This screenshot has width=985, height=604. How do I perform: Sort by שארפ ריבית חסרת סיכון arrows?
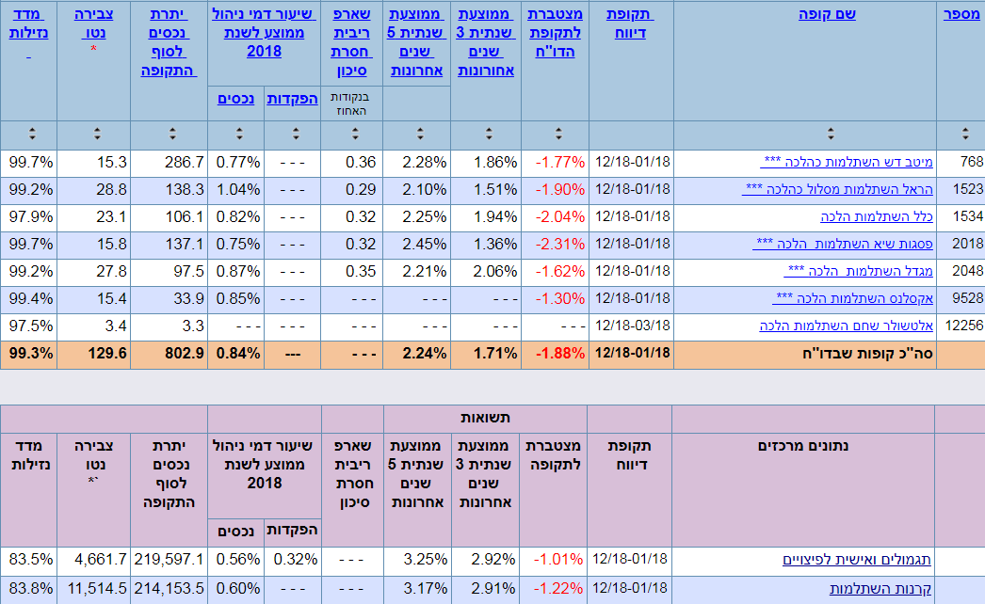tap(355, 134)
